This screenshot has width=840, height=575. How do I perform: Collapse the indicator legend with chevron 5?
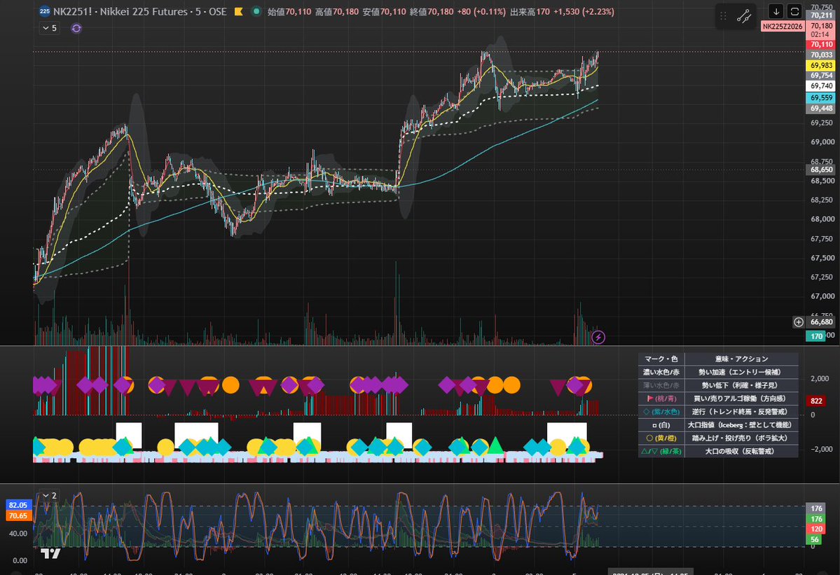pos(49,28)
